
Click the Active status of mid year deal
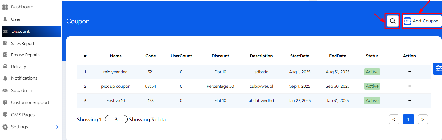(x=372, y=72)
